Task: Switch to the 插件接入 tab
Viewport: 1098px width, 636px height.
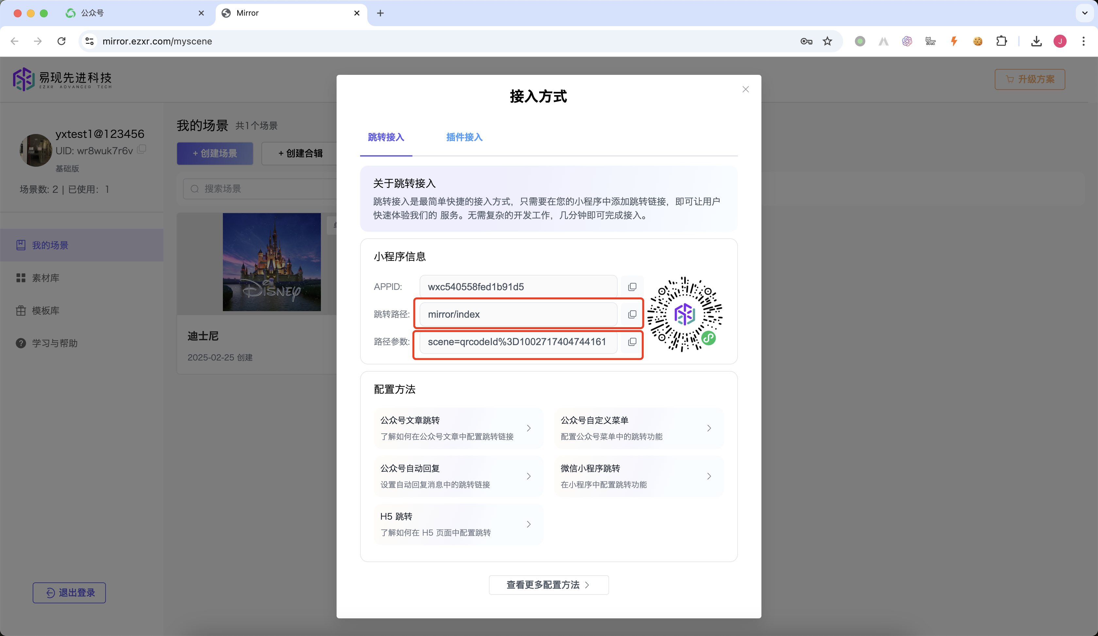Action: pyautogui.click(x=464, y=137)
